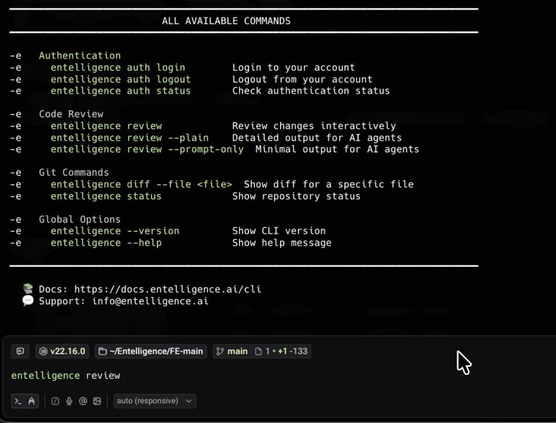Click the 'entelligence auth status' command text

point(120,91)
